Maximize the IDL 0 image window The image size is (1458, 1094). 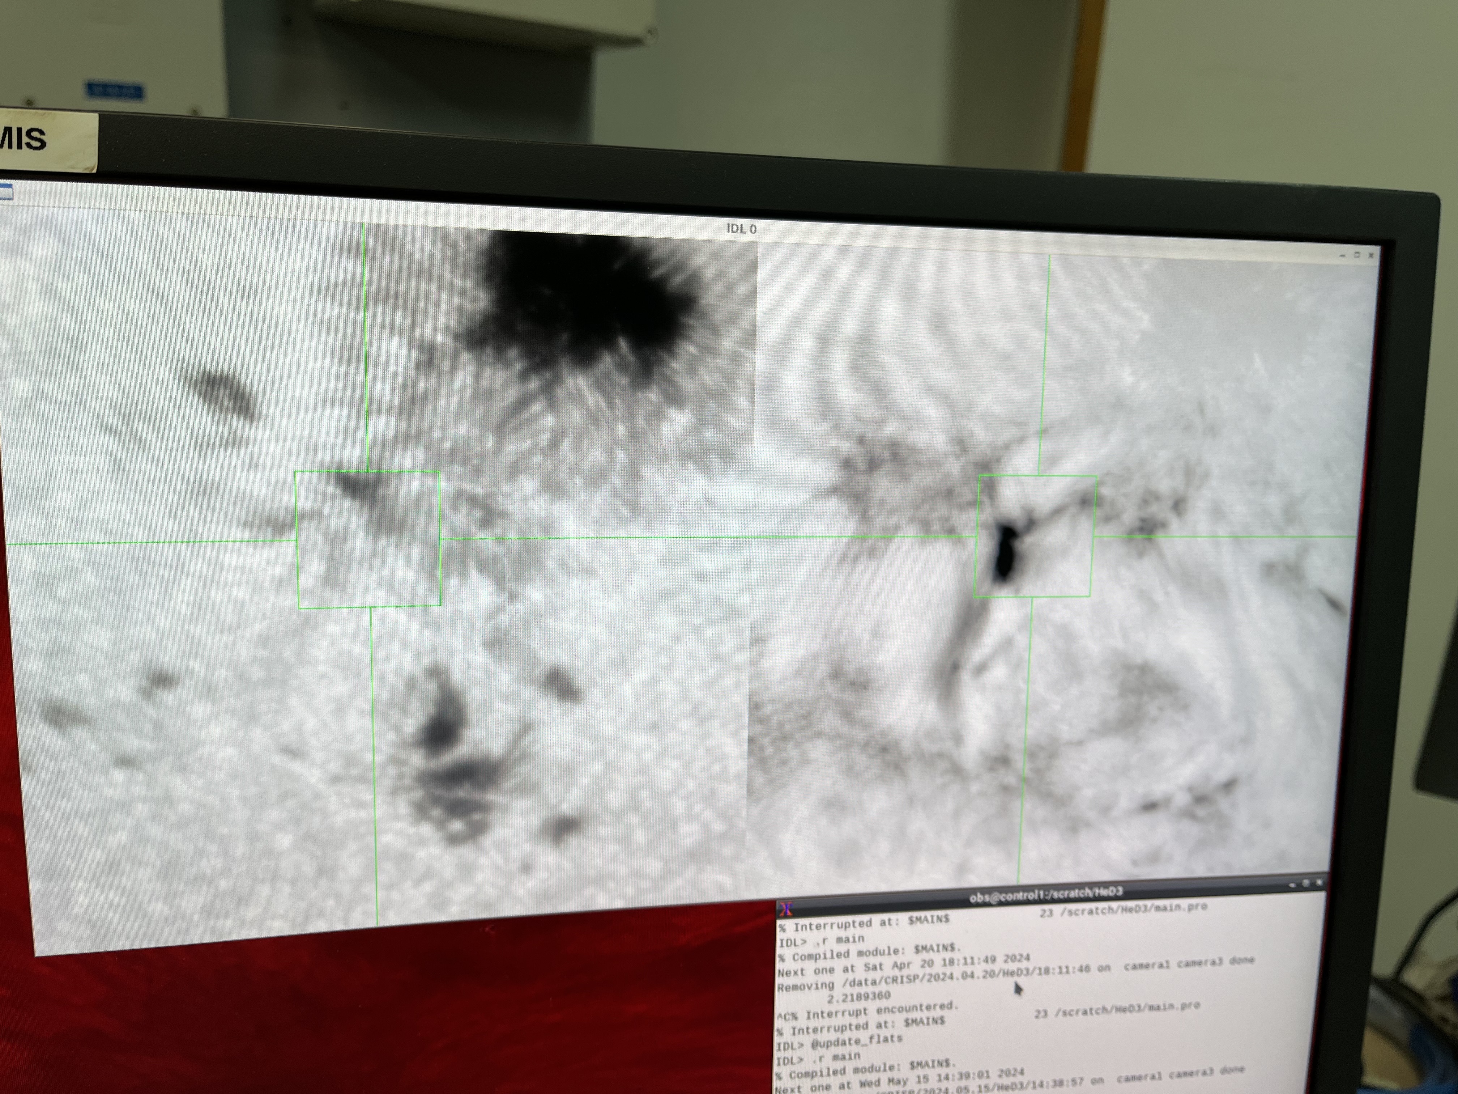coord(1356,255)
